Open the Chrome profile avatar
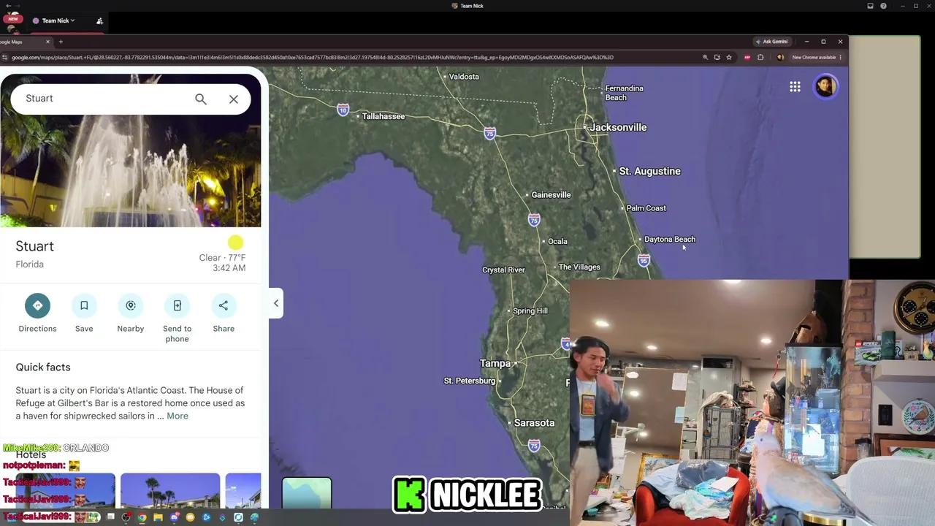This screenshot has width=935, height=526. coord(780,57)
